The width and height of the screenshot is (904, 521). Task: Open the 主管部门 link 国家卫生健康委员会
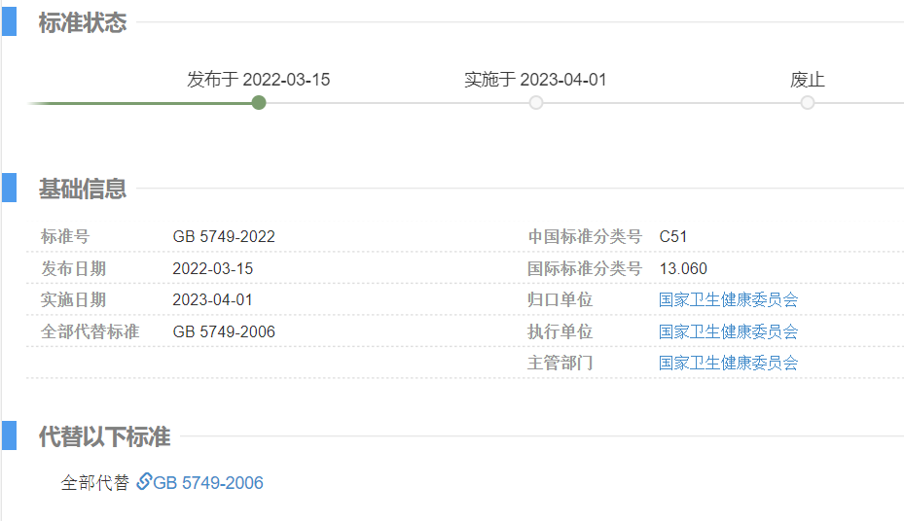tap(728, 363)
